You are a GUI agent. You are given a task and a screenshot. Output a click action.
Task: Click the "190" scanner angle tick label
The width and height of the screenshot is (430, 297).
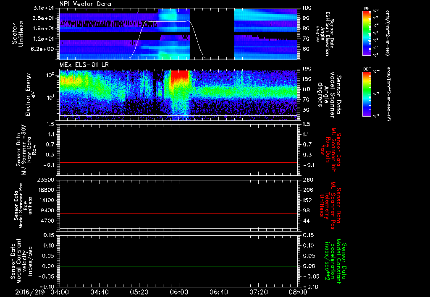[x=307, y=69]
